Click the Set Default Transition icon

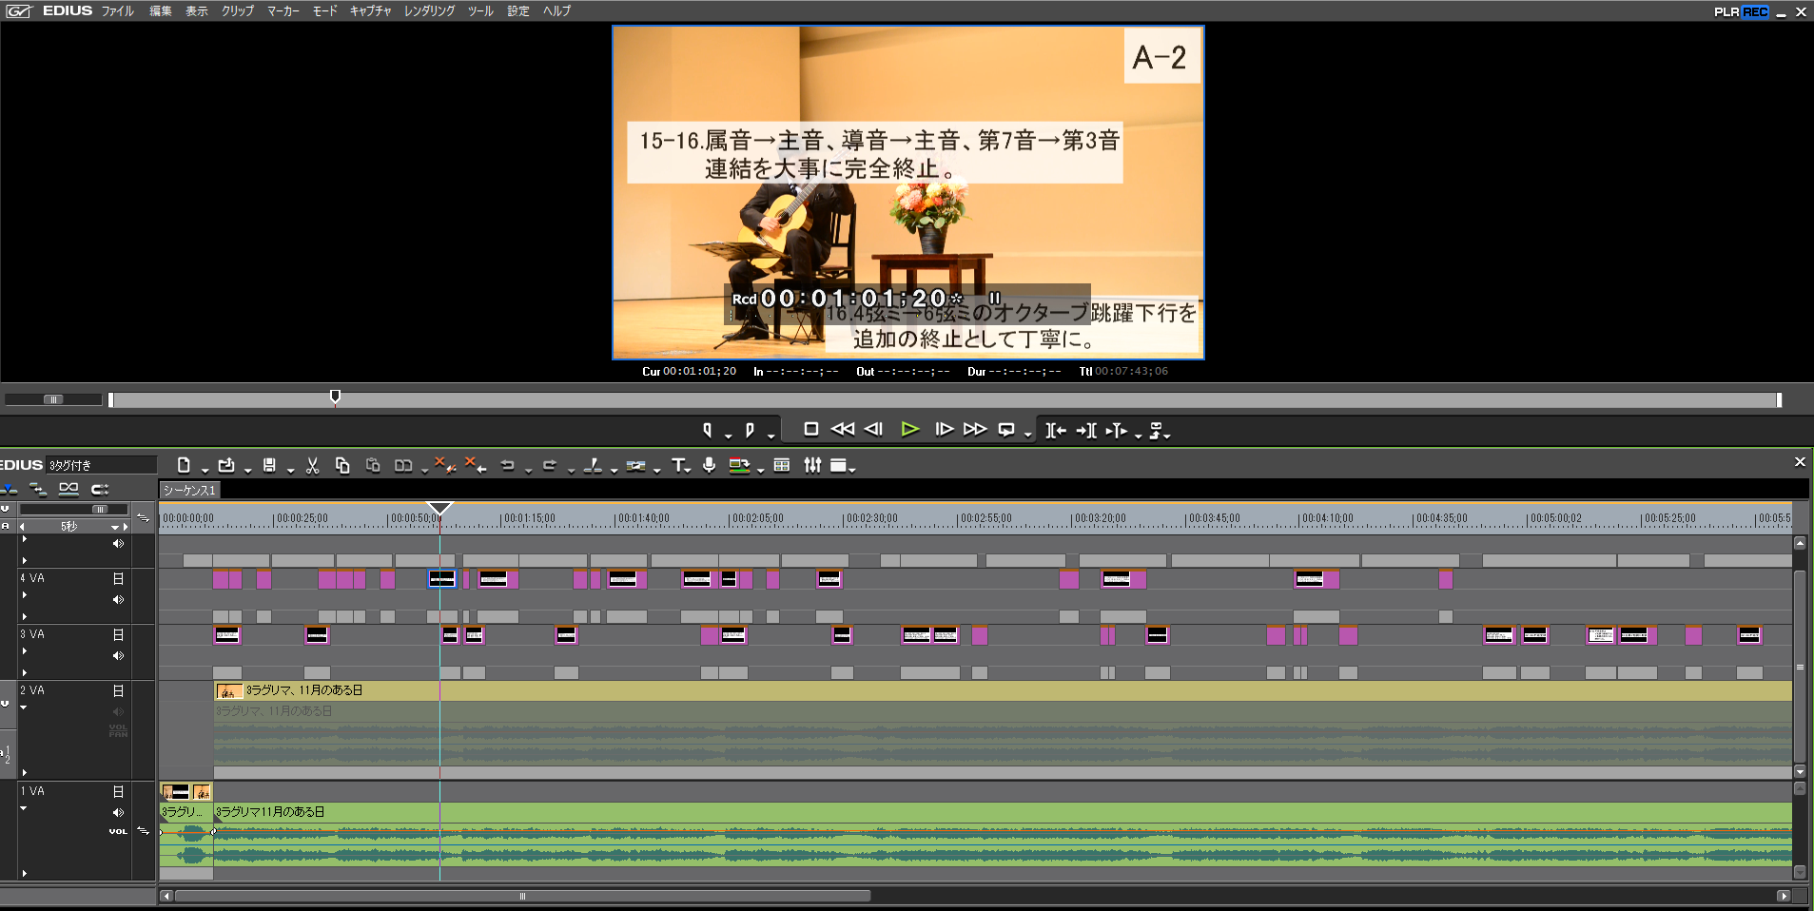click(635, 465)
